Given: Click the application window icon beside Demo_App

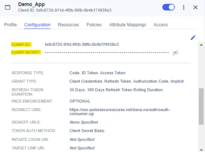Looking at the screenshot, I should point(8,7).
